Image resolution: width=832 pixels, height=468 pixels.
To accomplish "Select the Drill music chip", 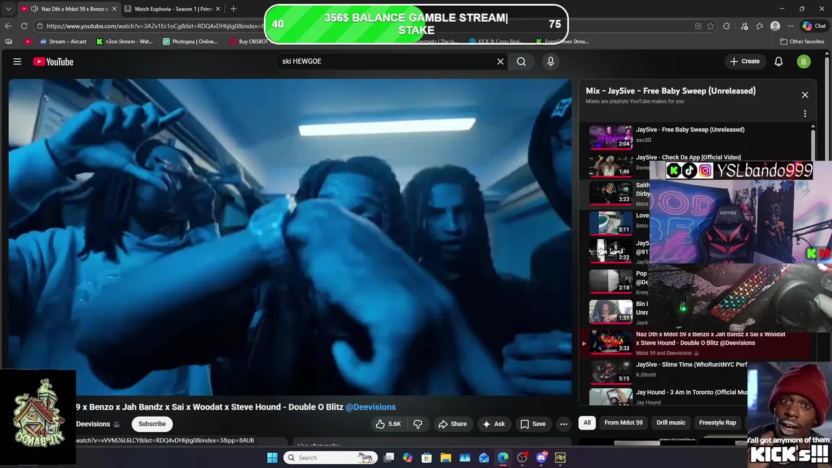I will tap(671, 422).
